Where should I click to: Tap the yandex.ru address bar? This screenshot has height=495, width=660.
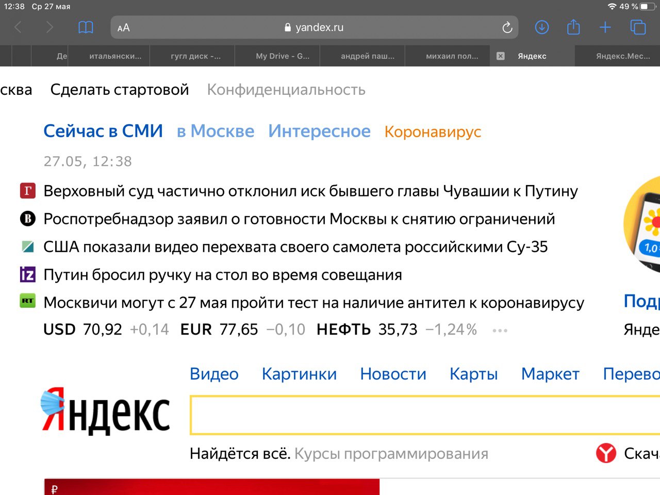(315, 27)
